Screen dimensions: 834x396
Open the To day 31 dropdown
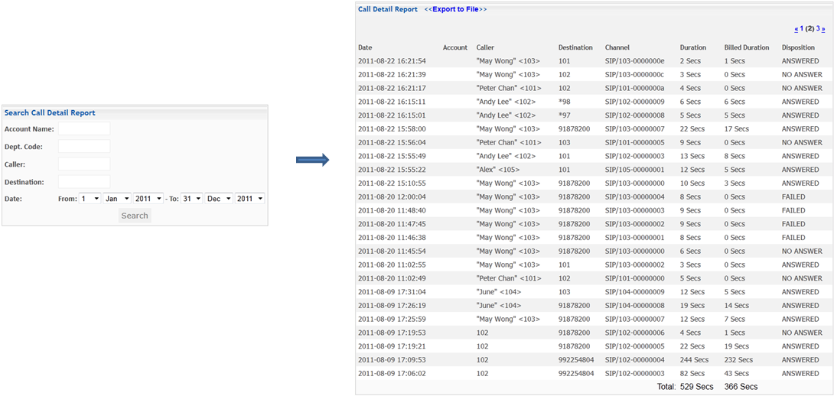coord(192,198)
